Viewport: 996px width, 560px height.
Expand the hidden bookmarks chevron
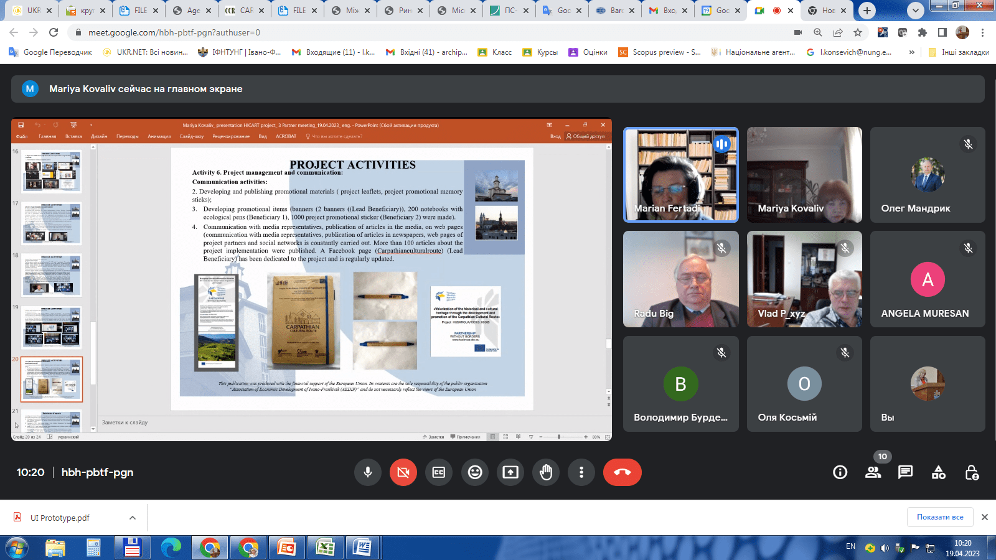(x=911, y=52)
